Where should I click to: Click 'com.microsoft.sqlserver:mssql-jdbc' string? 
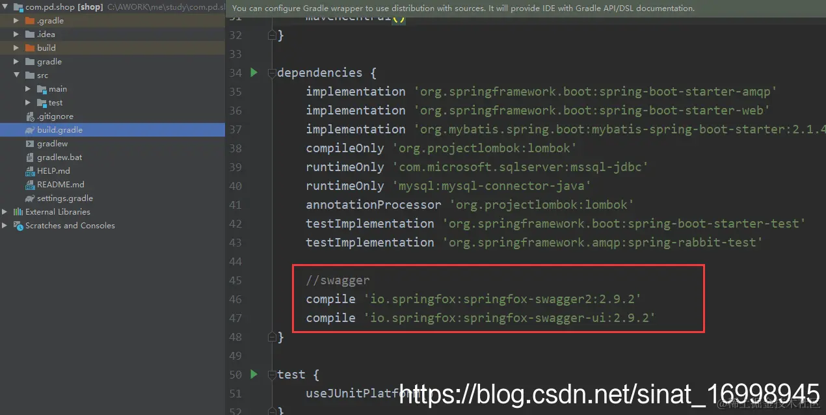pyautogui.click(x=520, y=167)
